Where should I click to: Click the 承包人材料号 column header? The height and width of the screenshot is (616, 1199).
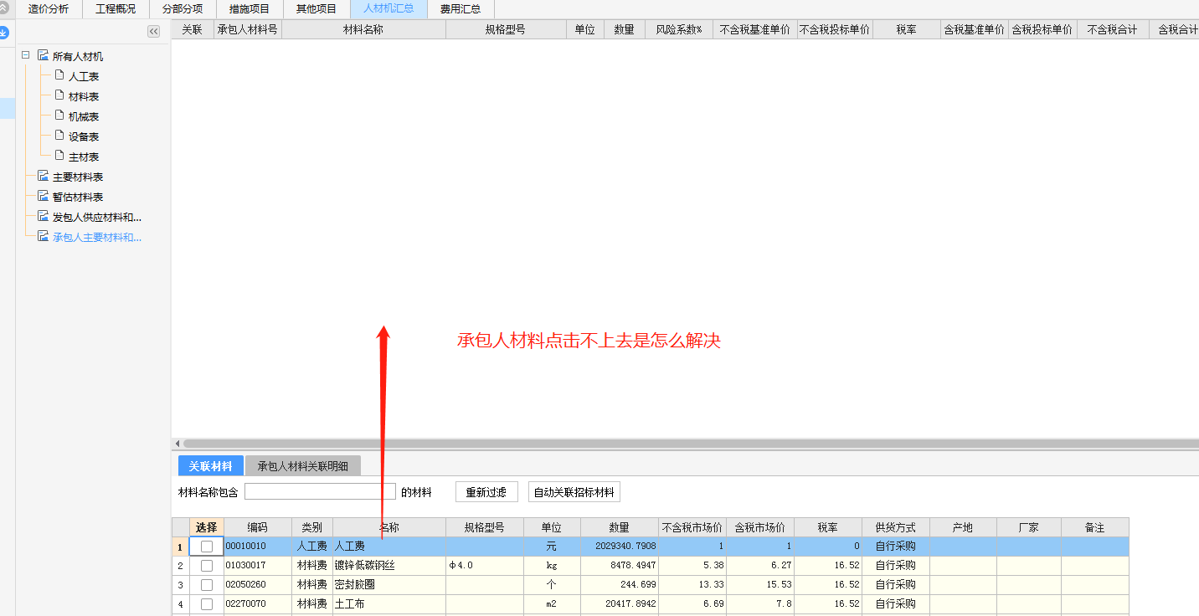coord(247,29)
